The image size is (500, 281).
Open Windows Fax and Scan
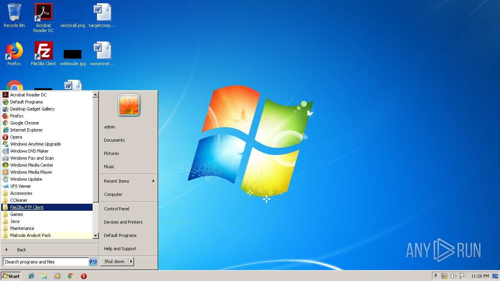(x=47, y=158)
